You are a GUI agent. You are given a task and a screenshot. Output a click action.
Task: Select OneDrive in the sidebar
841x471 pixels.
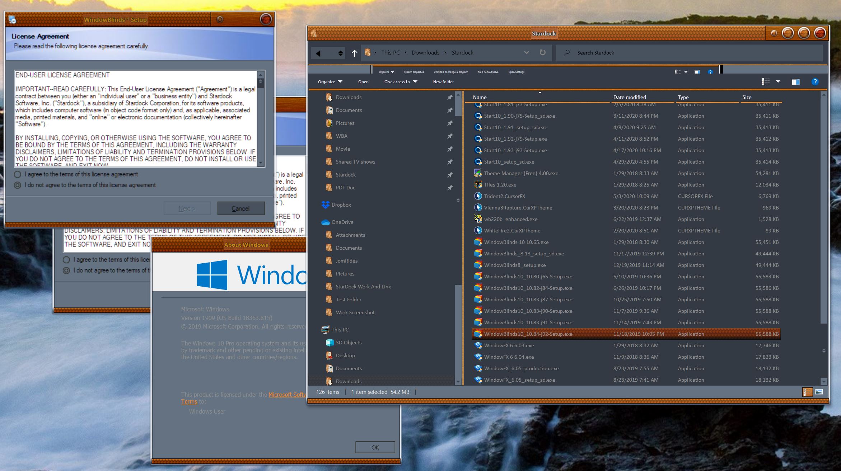click(x=342, y=222)
